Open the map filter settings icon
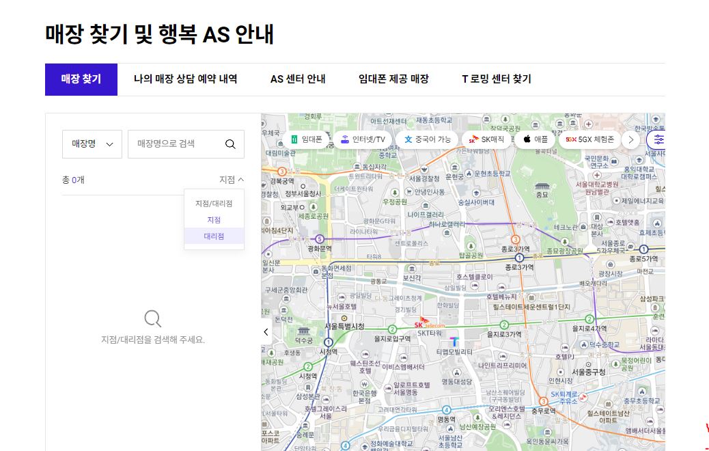The width and height of the screenshot is (709, 451). [x=658, y=139]
